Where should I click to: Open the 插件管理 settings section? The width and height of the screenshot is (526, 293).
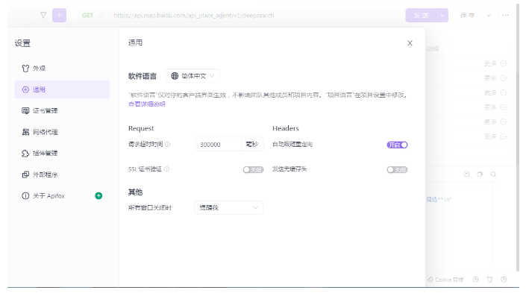click(62, 153)
